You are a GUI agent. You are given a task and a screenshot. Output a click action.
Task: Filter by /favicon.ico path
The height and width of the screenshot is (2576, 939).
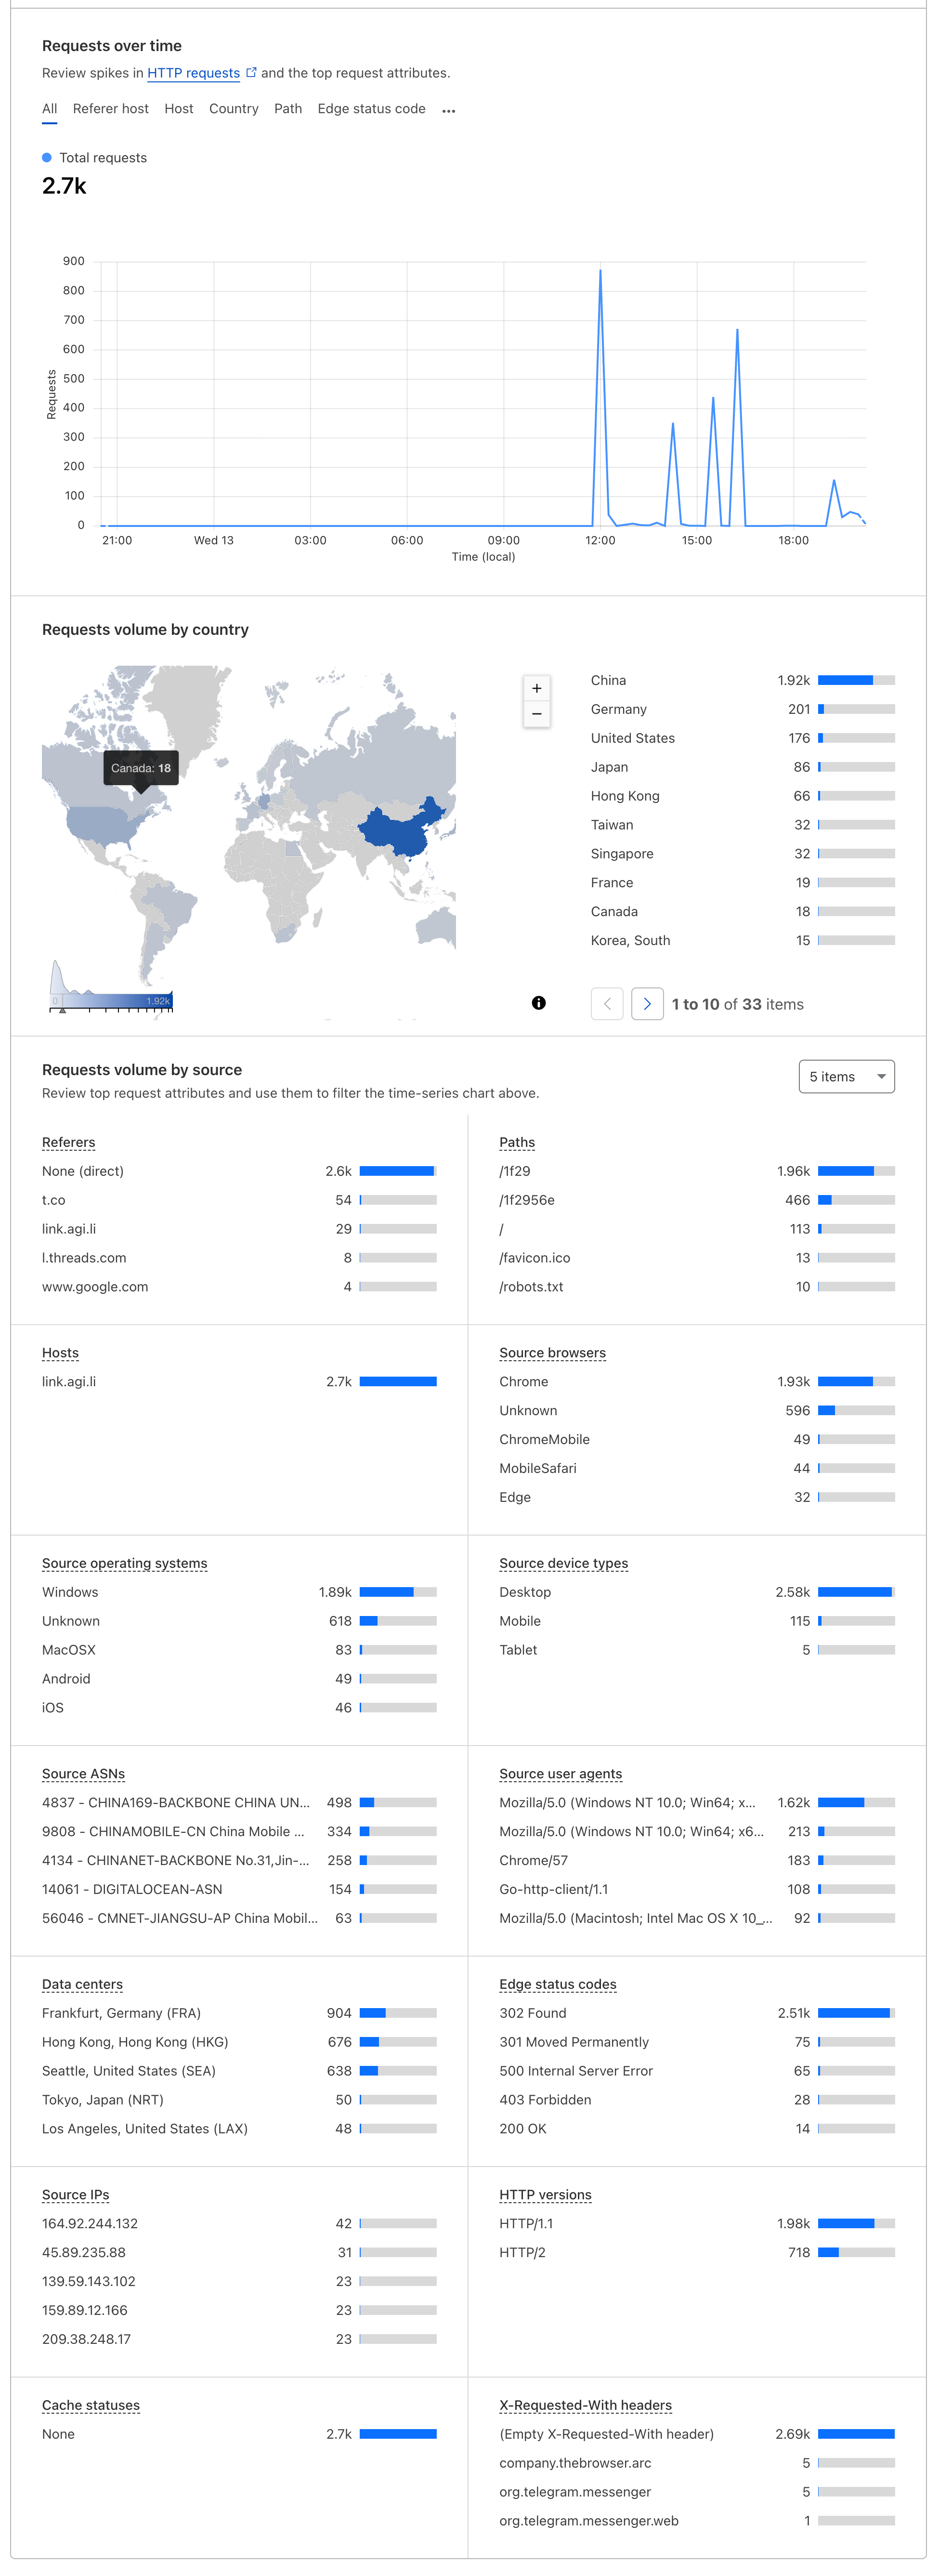(x=697, y=1258)
